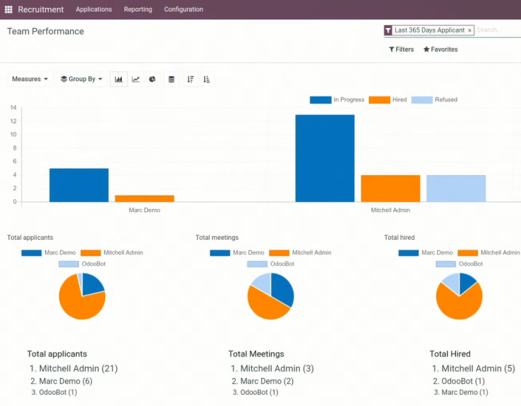521x406 pixels.
Task: Click 'Marc Demo (2)' under Total Meetings
Action: click(267, 381)
